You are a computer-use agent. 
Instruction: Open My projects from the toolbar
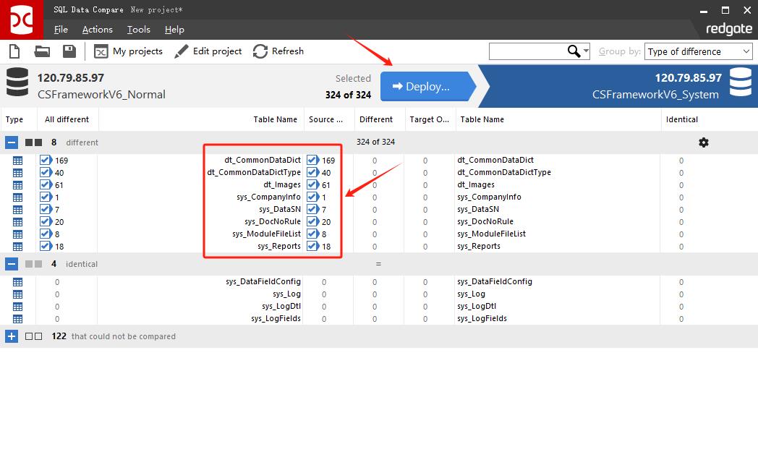tap(128, 51)
